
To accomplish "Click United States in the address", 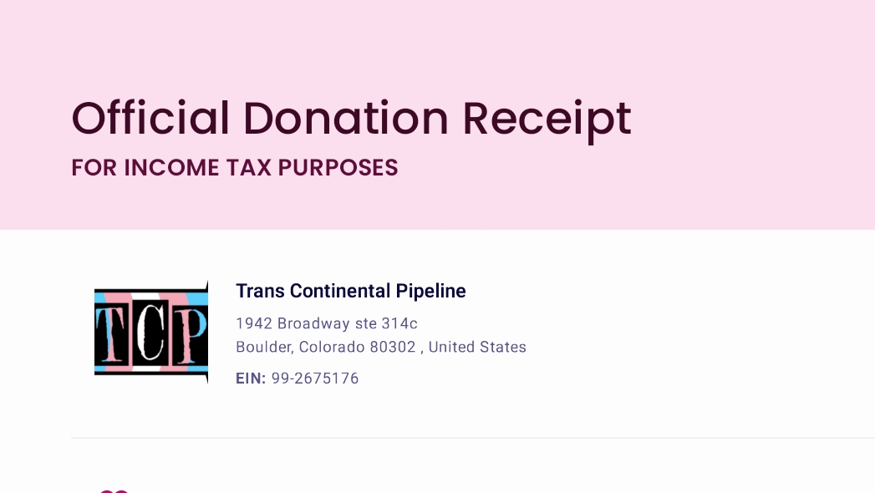I will 477,347.
